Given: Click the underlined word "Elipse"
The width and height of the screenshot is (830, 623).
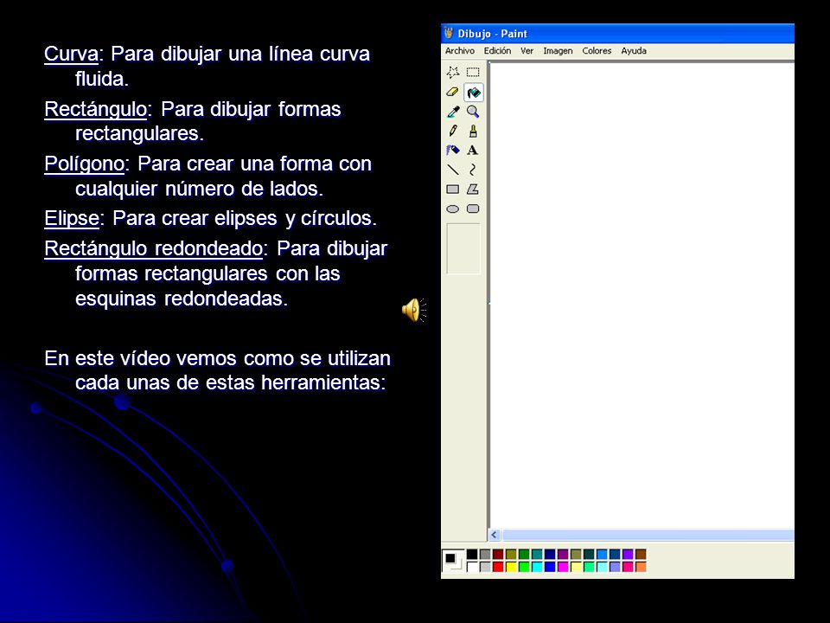Looking at the screenshot, I should [72, 218].
